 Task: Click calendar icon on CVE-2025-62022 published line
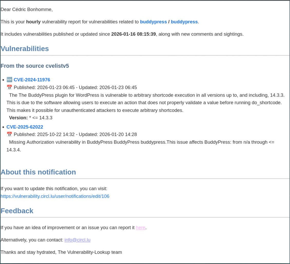coord(9,134)
